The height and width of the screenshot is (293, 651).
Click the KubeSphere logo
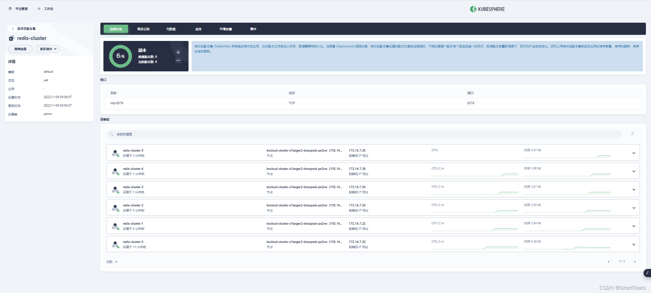tap(487, 9)
